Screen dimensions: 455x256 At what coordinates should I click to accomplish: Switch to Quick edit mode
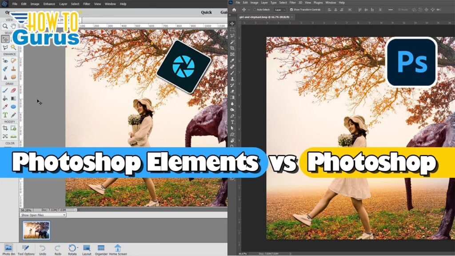[x=206, y=12]
